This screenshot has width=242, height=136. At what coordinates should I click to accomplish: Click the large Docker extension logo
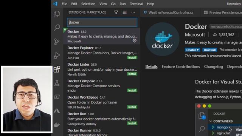tap(162, 39)
